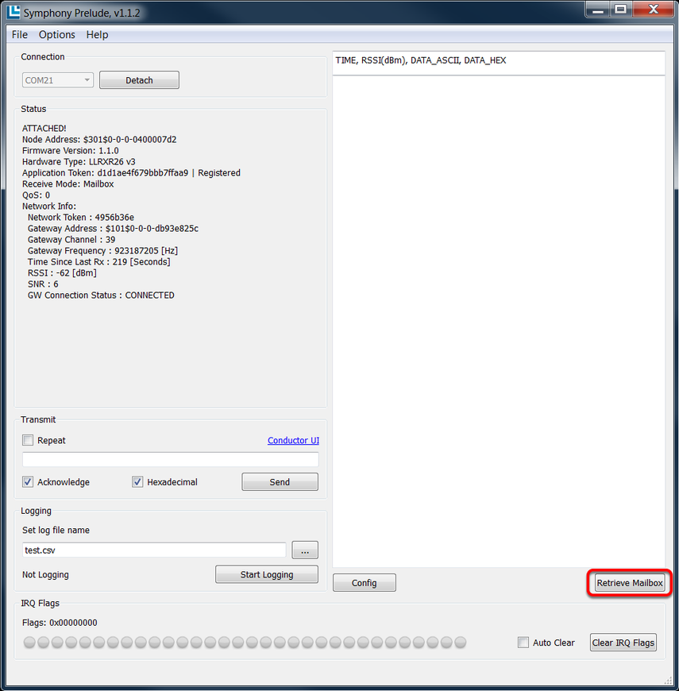Toggle the Hexadecimal checkbox

(x=138, y=482)
